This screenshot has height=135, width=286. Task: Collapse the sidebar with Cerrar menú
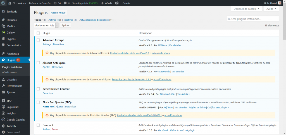pyautogui.click(x=13, y=132)
